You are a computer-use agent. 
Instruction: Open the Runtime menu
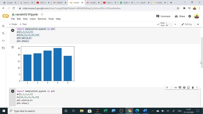click(x=42, y=19)
